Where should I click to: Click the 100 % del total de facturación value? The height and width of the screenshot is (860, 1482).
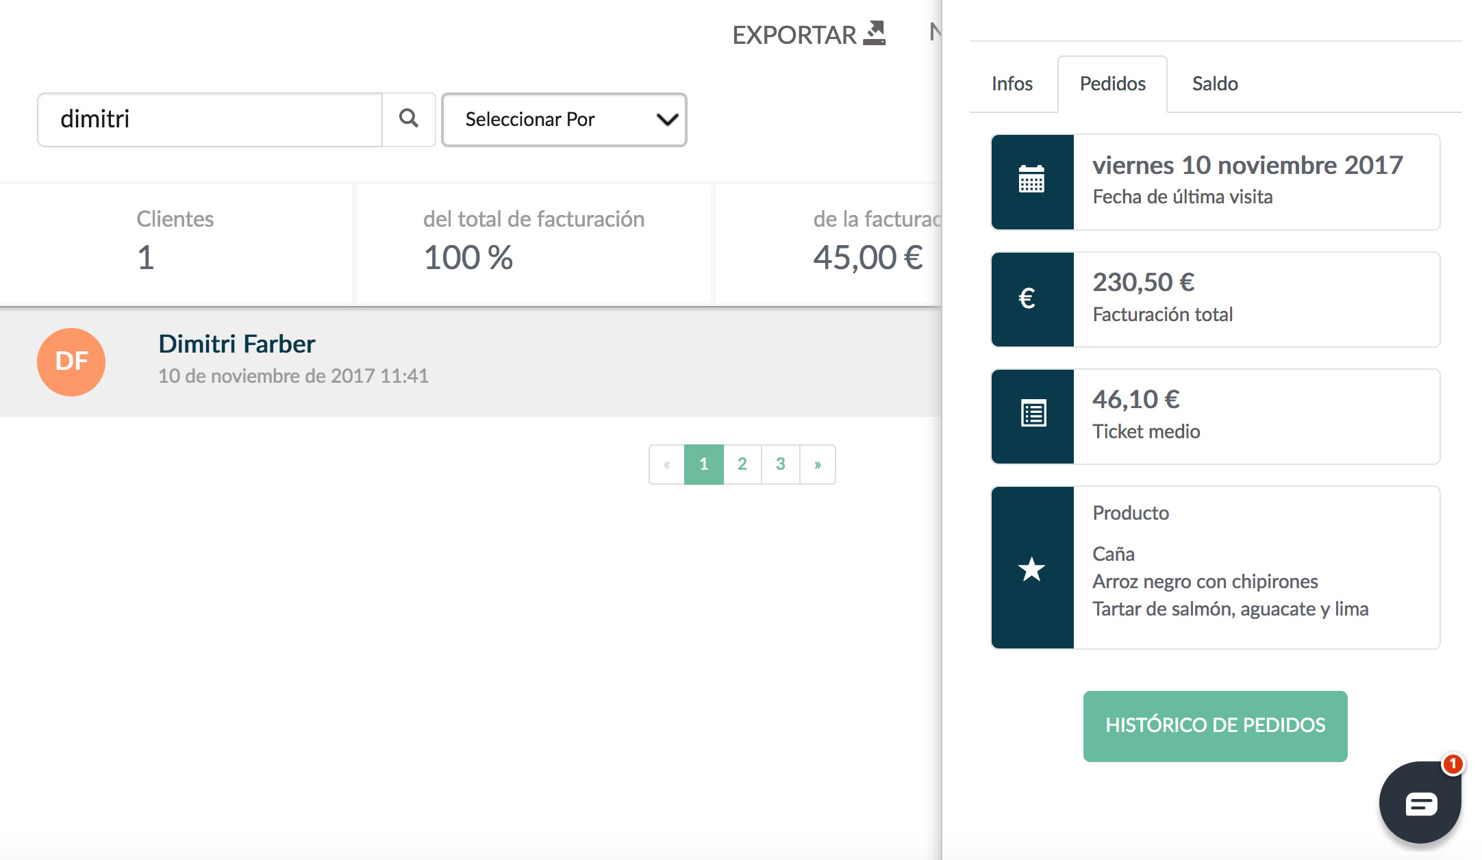pyautogui.click(x=468, y=257)
